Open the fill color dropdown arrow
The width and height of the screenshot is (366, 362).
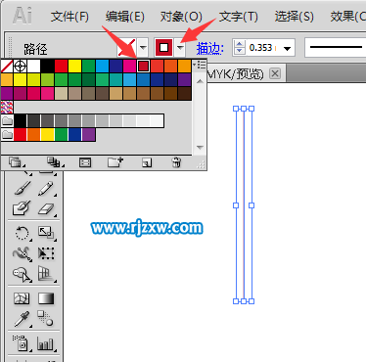click(143, 48)
